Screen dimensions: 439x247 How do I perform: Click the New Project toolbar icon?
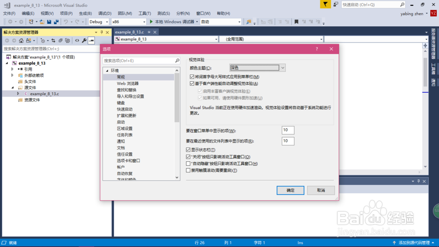click(x=31, y=22)
